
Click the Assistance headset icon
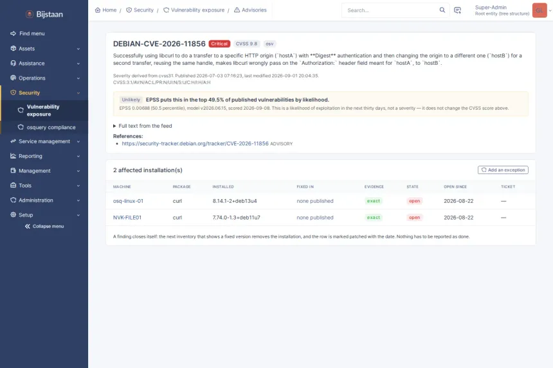pos(13,63)
